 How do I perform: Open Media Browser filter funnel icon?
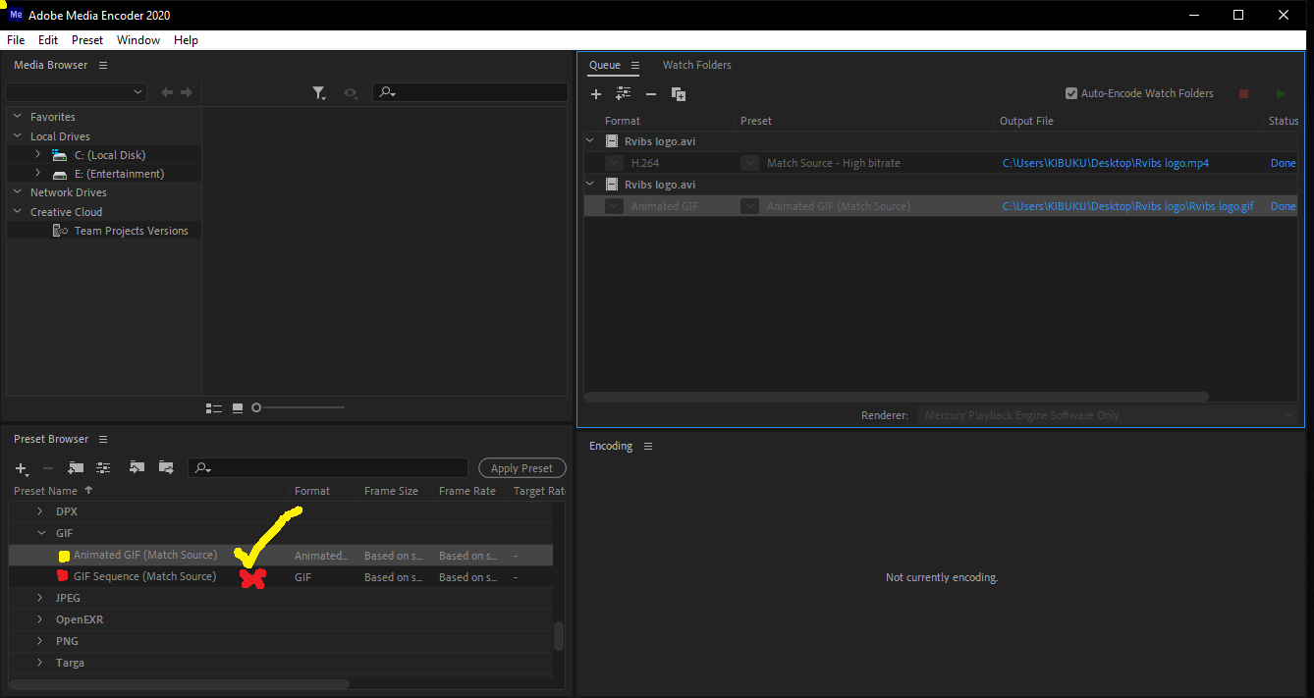point(319,92)
